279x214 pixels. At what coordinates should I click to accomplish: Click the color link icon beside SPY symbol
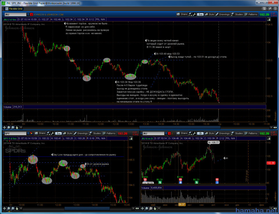31,133
